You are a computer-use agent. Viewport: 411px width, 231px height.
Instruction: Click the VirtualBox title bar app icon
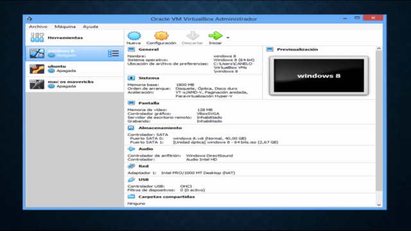pyautogui.click(x=30, y=19)
